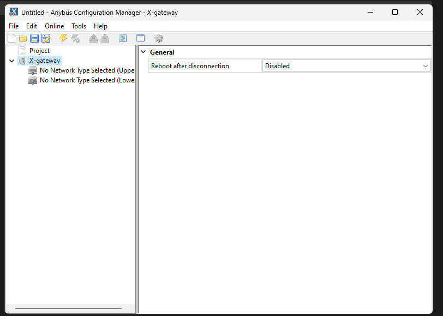The image size is (443, 316).
Task: Open the list view window icon
Action: (140, 38)
